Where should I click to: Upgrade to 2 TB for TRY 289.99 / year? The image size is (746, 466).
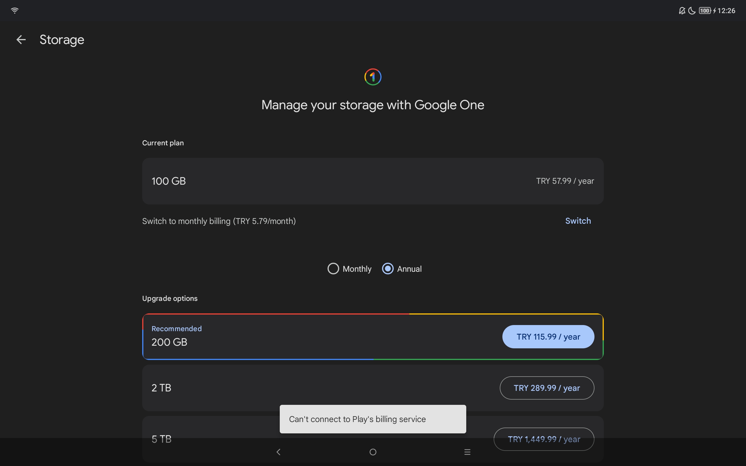point(547,388)
